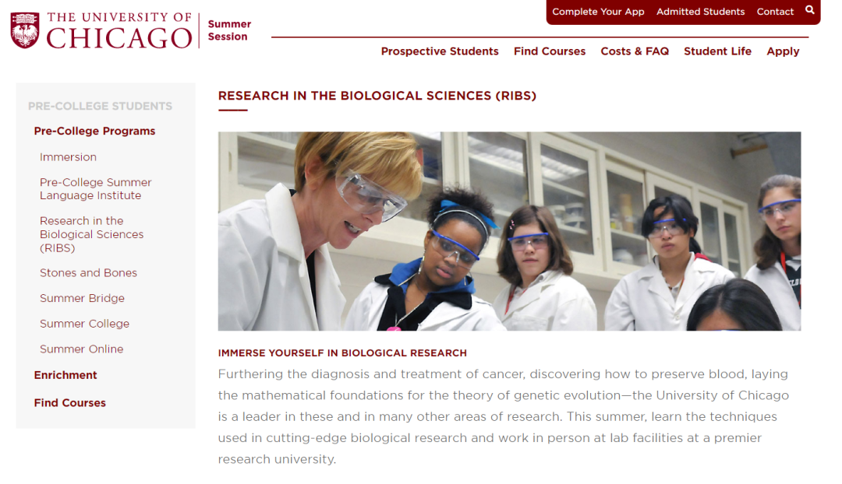The width and height of the screenshot is (842, 484).
Task: Click the Apply navigation item
Action: tap(783, 51)
